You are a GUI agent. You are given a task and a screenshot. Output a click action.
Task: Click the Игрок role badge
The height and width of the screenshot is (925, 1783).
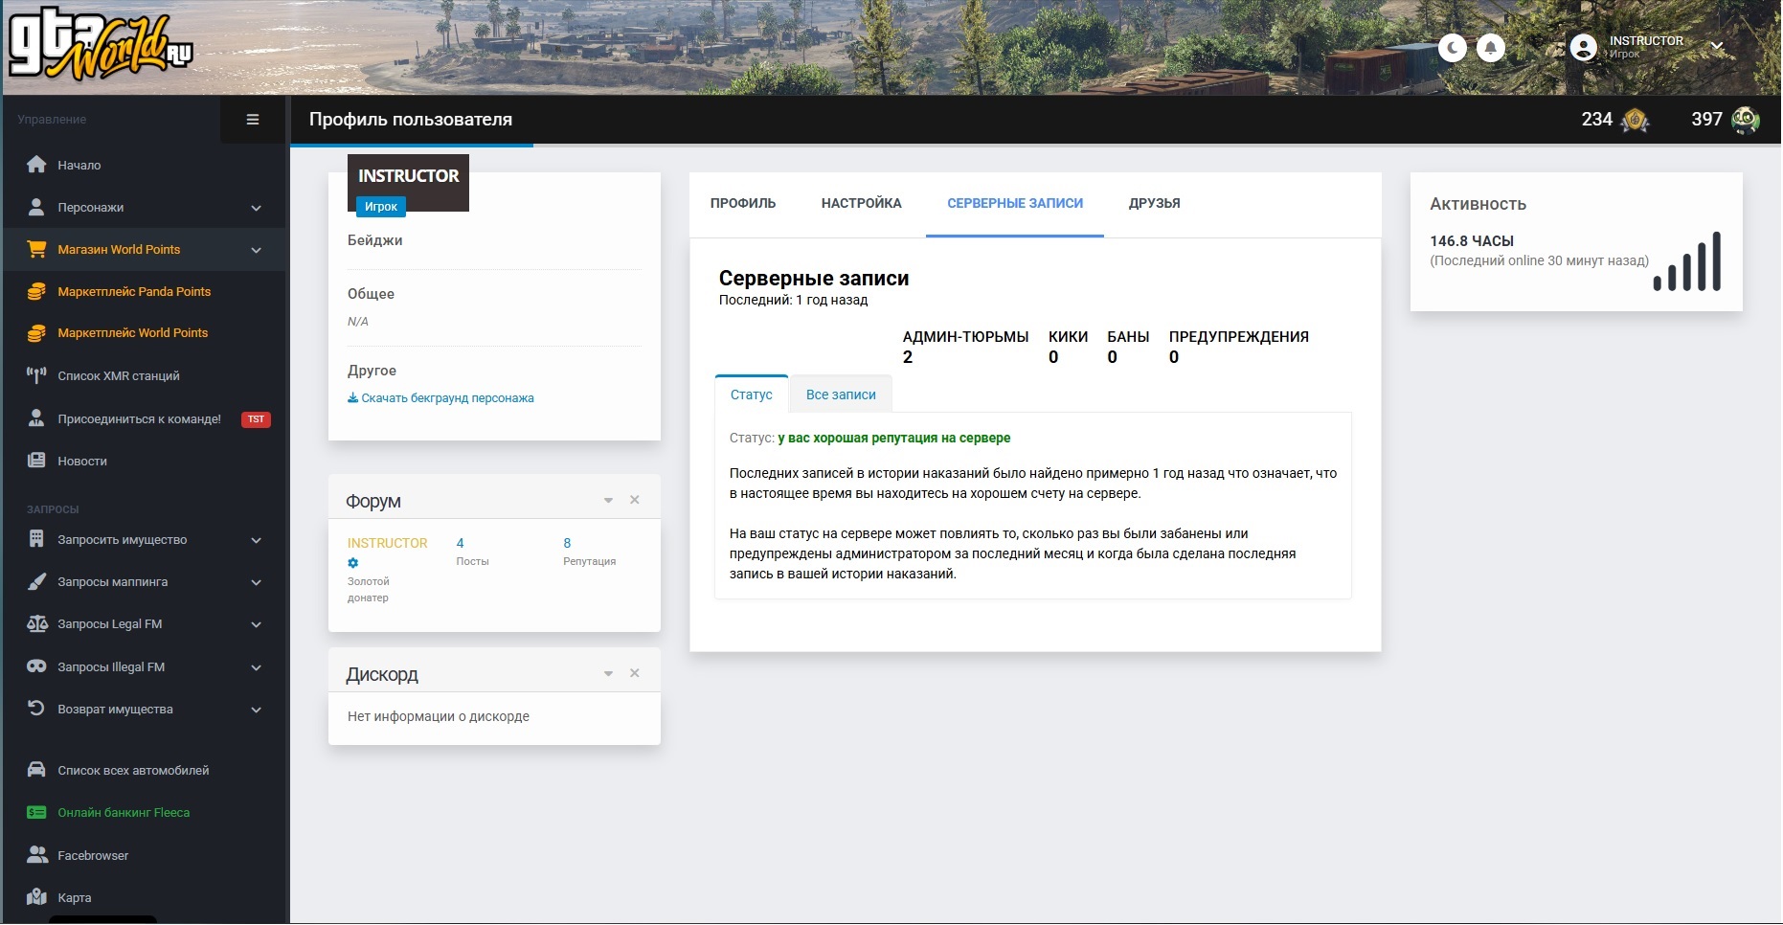[x=381, y=207]
